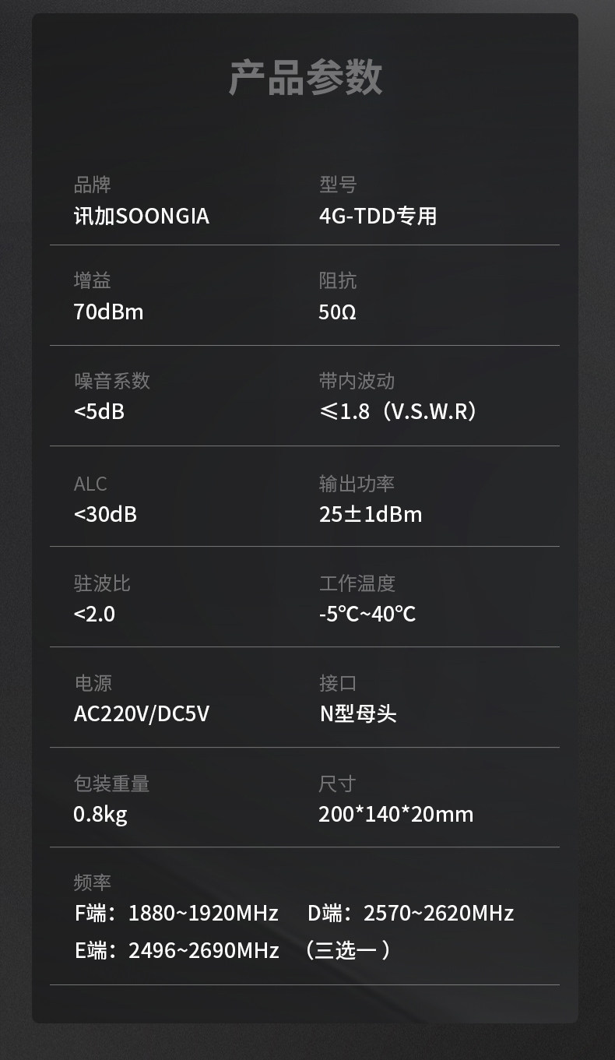Click the dimensions value 200*140*20mm
This screenshot has height=1060, width=615.
395,815
